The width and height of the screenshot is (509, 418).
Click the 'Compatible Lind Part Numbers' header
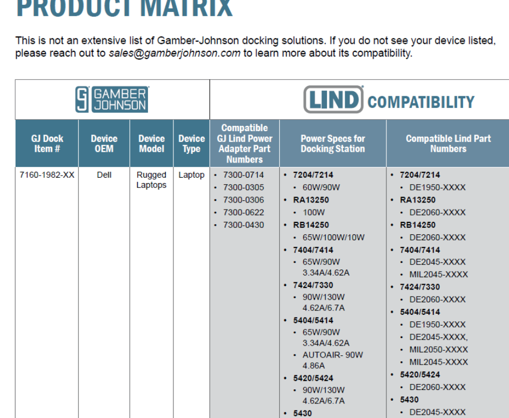[x=448, y=144]
